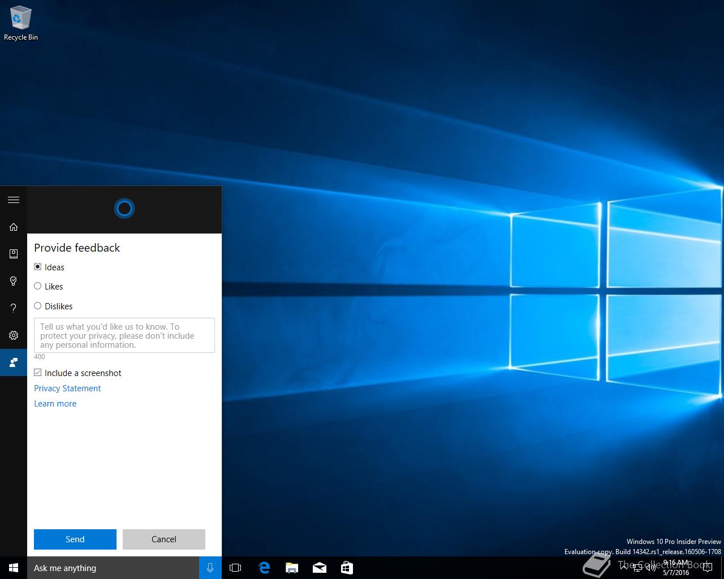The width and height of the screenshot is (724, 579).
Task: Select the Ideas radio button
Action: pos(38,267)
